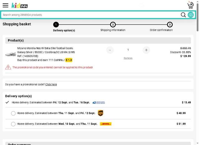Viewport: 199px width, 145px height.
Task: Click the UPS carrier logo
Action: click(100, 113)
